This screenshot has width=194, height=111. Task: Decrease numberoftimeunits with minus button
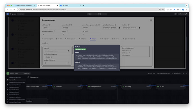click(x=66, y=63)
